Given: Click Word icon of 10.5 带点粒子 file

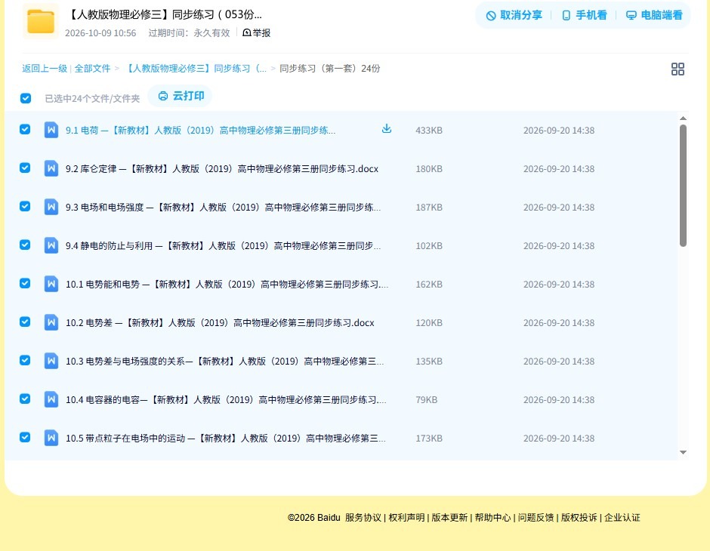Looking at the screenshot, I should coord(51,438).
